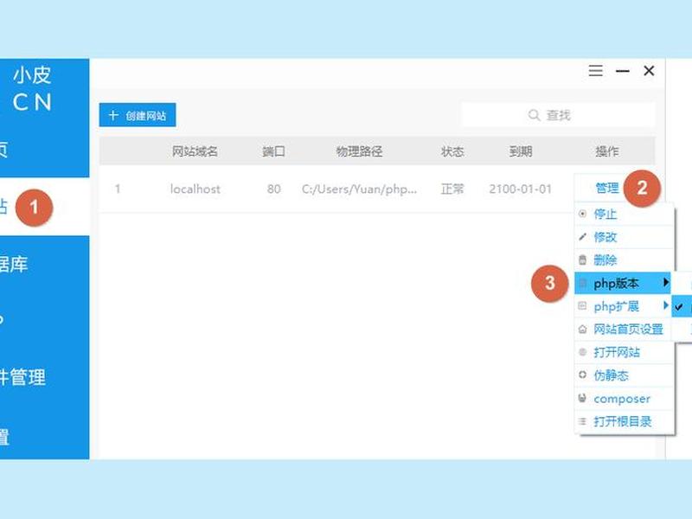Click the globe icon beside 打开网站
Screen dimensions: 692x519
(582, 352)
